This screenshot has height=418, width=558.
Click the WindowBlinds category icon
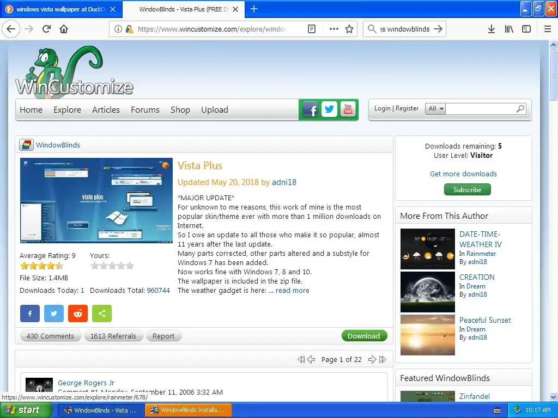26,145
